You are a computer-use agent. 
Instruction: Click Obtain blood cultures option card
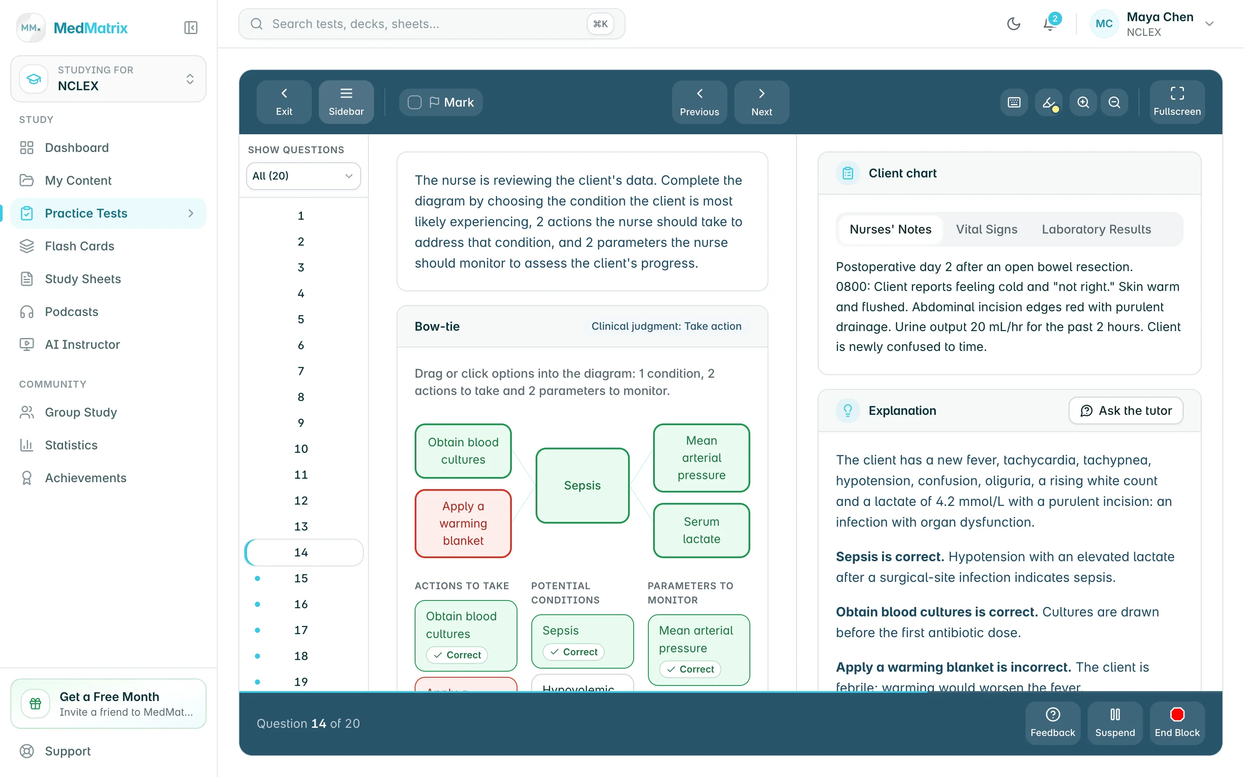coord(465,635)
